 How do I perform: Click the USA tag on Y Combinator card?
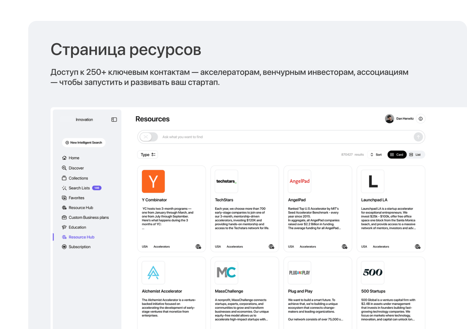145,246
